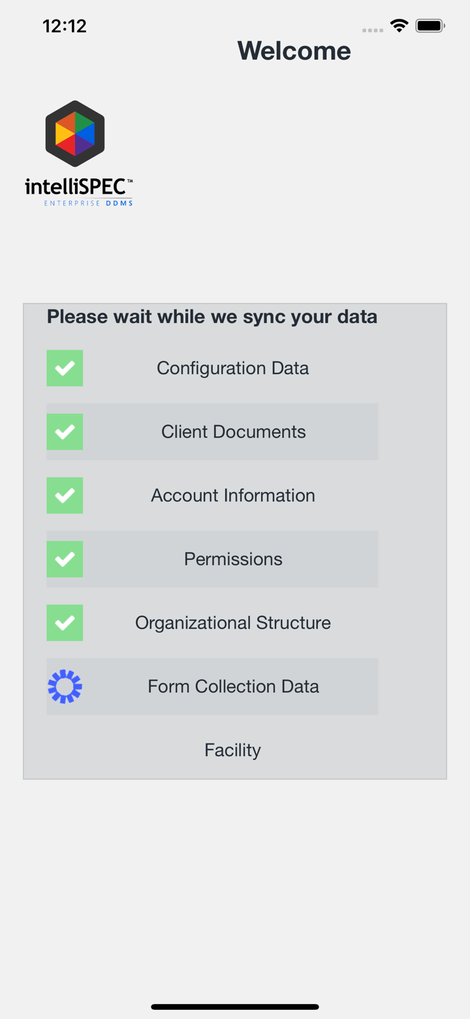Click the Wi-Fi icon in the status bar
The height and width of the screenshot is (1019, 470).
click(399, 26)
